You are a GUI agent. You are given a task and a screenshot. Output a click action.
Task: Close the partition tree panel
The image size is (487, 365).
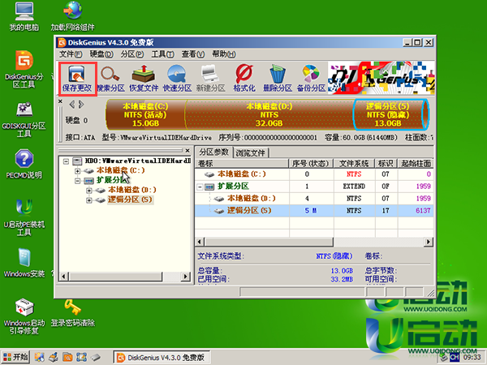tap(187, 151)
